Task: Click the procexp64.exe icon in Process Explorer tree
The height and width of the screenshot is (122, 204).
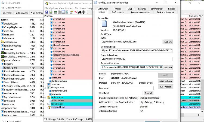Action: 49,107
